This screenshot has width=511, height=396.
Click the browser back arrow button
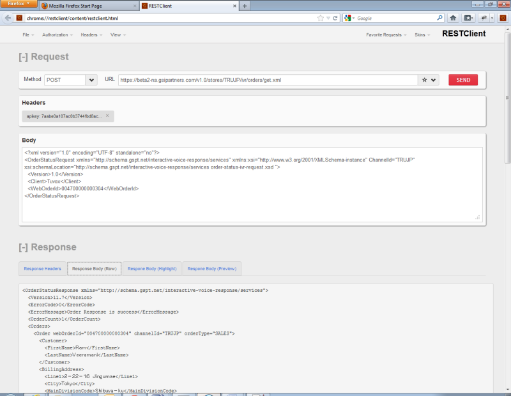(x=8, y=18)
